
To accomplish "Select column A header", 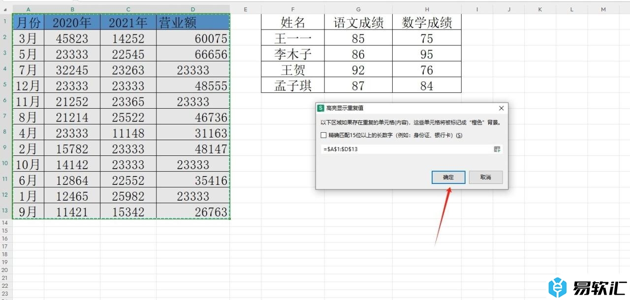I will tap(28, 10).
